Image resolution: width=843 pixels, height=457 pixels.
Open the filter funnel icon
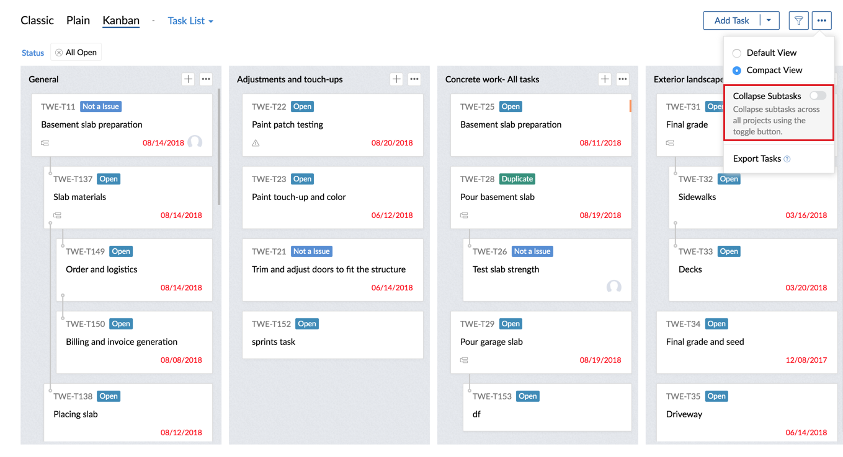[x=798, y=20]
